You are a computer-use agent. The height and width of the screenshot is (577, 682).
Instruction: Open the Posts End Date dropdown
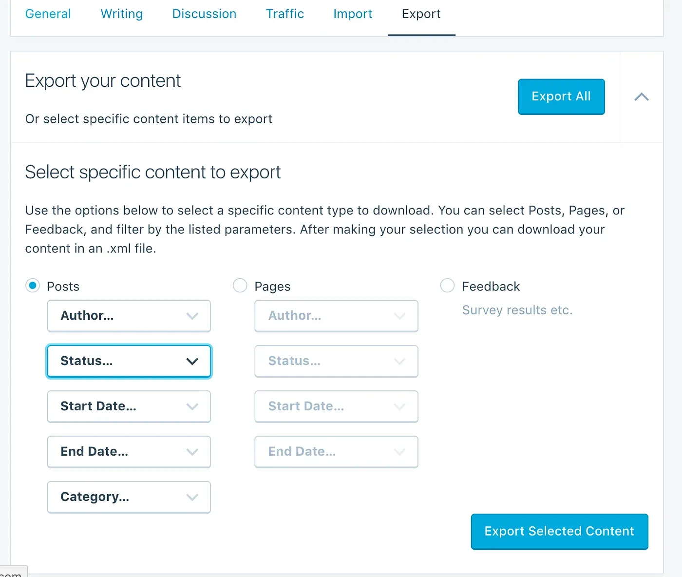pyautogui.click(x=129, y=452)
